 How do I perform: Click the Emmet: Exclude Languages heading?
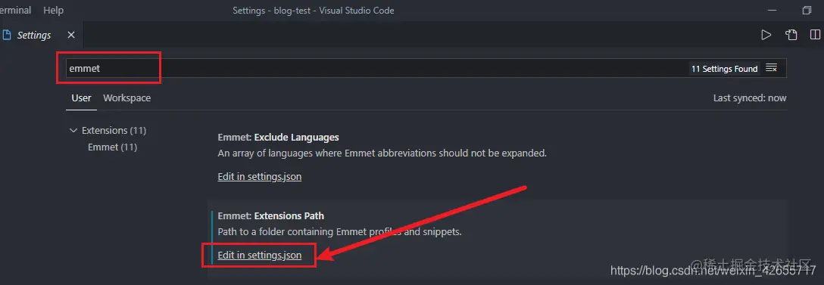pyautogui.click(x=278, y=138)
